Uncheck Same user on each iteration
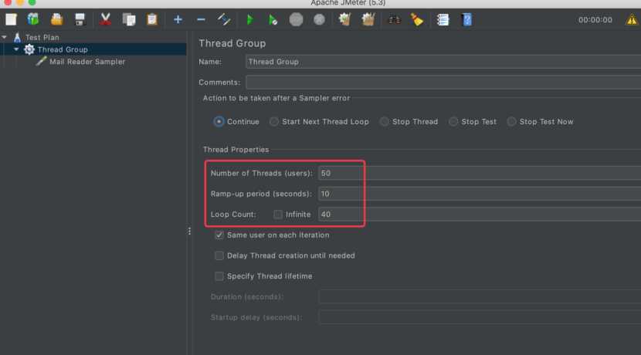 (x=219, y=235)
